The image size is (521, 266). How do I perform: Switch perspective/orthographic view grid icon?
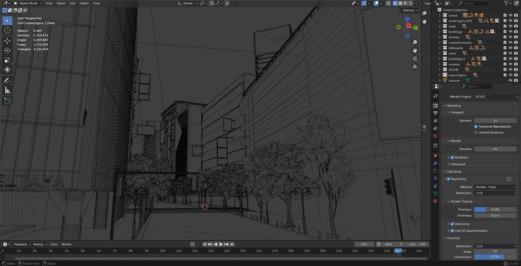[415, 67]
